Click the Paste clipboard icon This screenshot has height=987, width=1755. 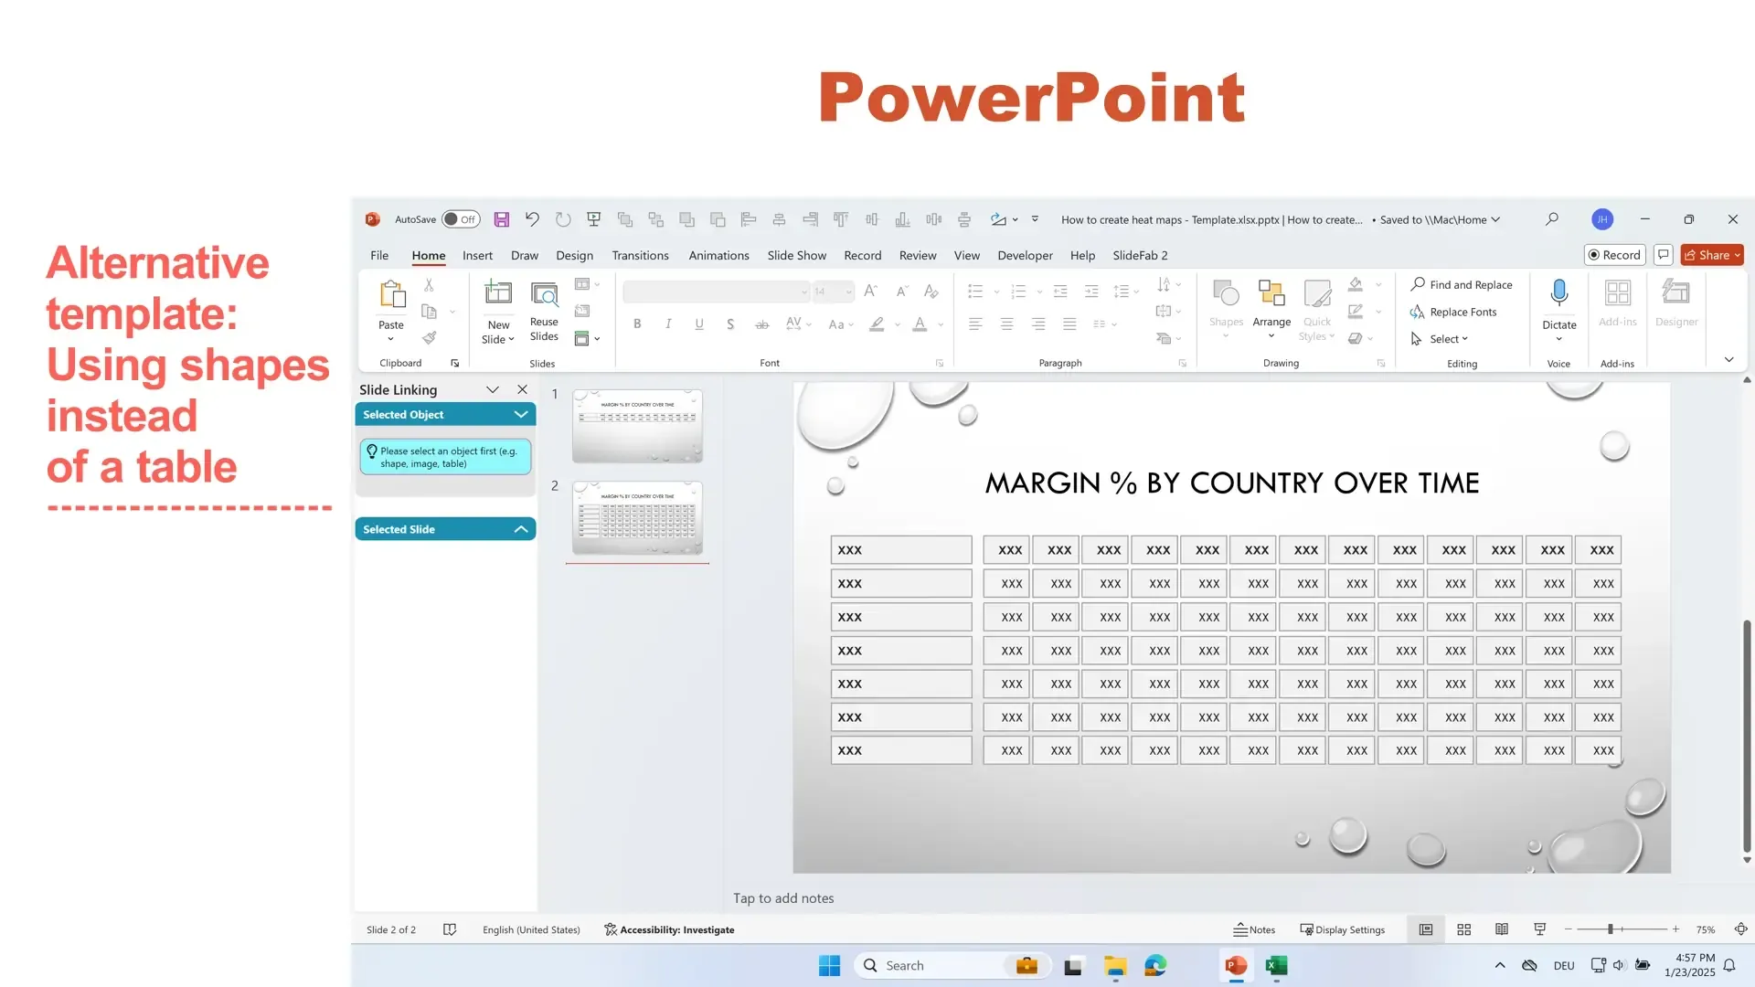(391, 296)
